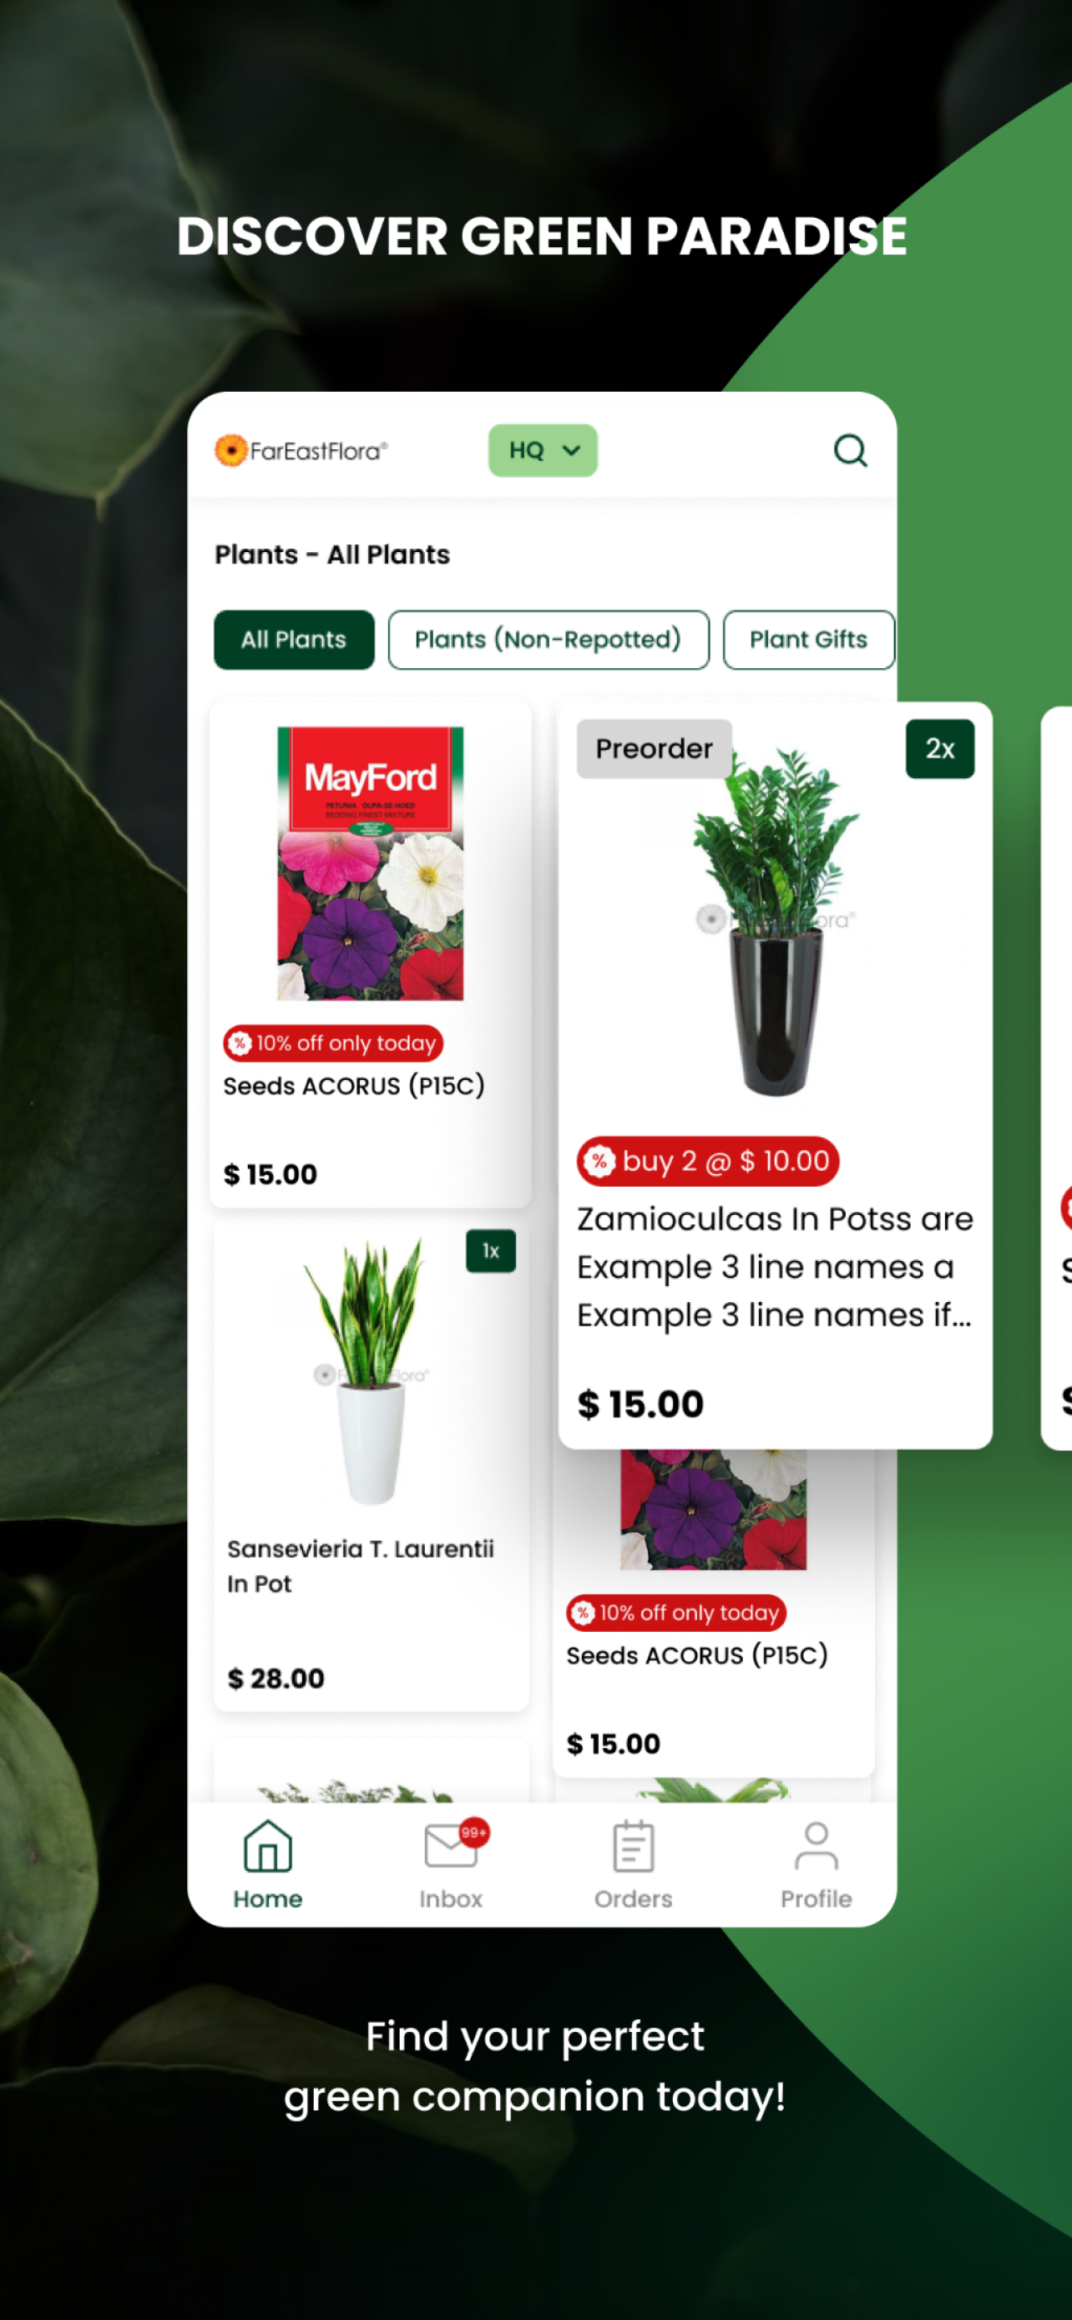Tap the 2x quantity badge on Zamioculcas

940,748
